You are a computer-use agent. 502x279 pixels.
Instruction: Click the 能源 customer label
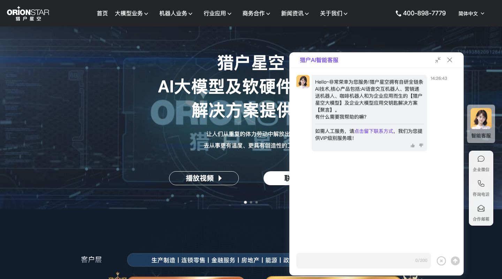click(x=271, y=260)
